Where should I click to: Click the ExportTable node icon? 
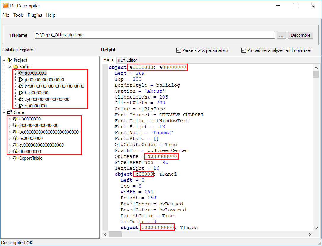(x=15, y=158)
